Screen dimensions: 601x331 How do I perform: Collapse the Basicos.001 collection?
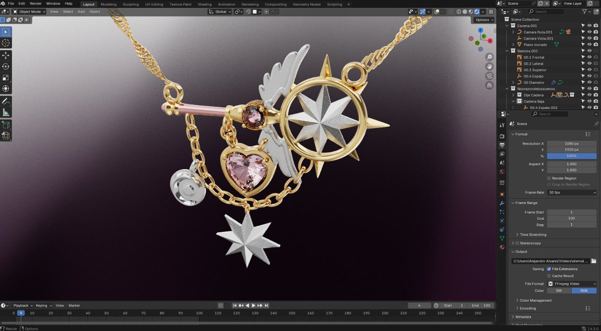[x=507, y=51]
